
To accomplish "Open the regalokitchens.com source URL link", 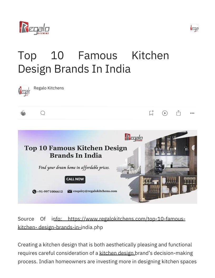I will coord(101,223).
